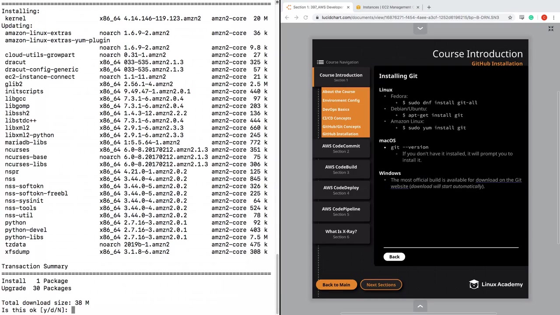Exit fullscreen presentation via collapse icon
Image resolution: width=560 pixels, height=315 pixels.
[x=551, y=29]
